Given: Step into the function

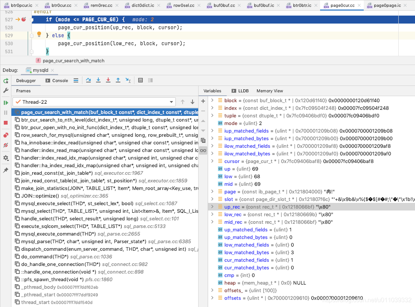Looking at the screenshot, I should [98, 80].
